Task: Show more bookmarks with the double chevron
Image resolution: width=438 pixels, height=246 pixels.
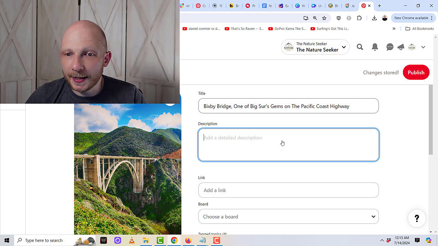Action: [x=394, y=29]
